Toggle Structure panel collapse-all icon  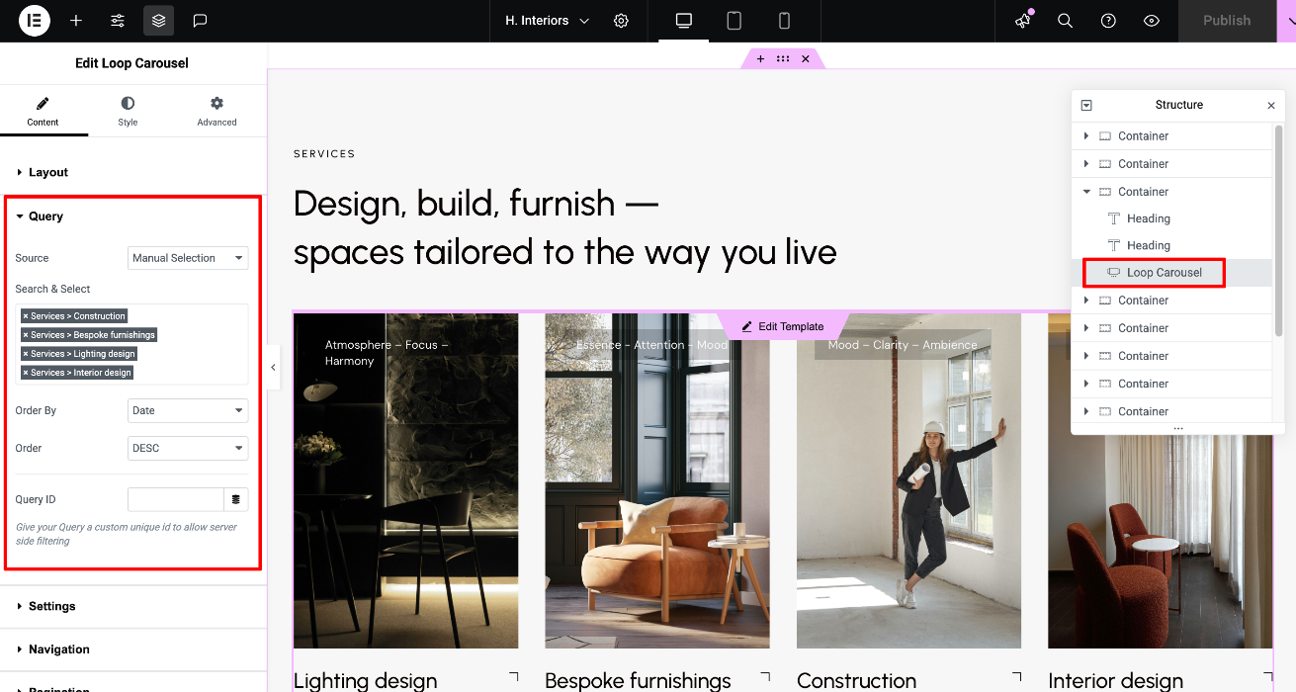point(1086,105)
